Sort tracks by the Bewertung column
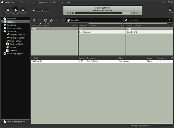Screen dimensions: 174x128 [x=163, y=58]
